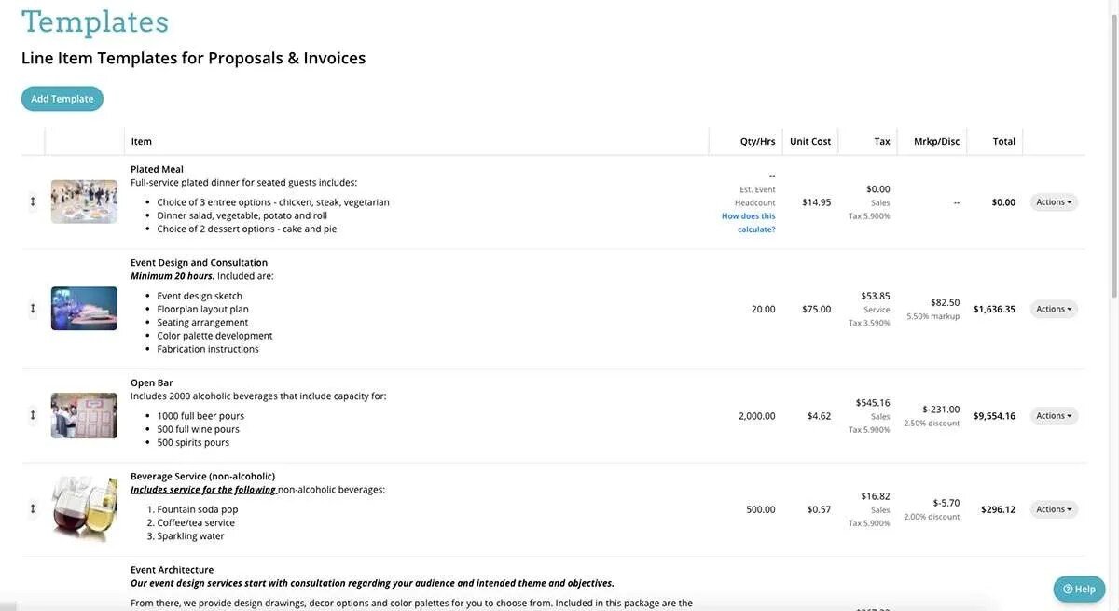Click '1000 full beer pours' bullet
Screen dimensions: 1119x611
click(x=200, y=416)
